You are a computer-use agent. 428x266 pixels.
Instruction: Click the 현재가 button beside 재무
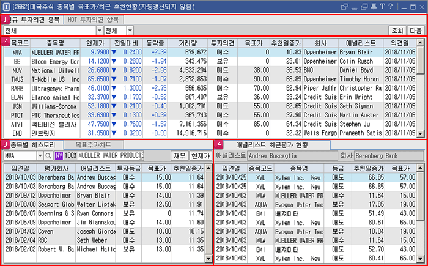point(201,156)
